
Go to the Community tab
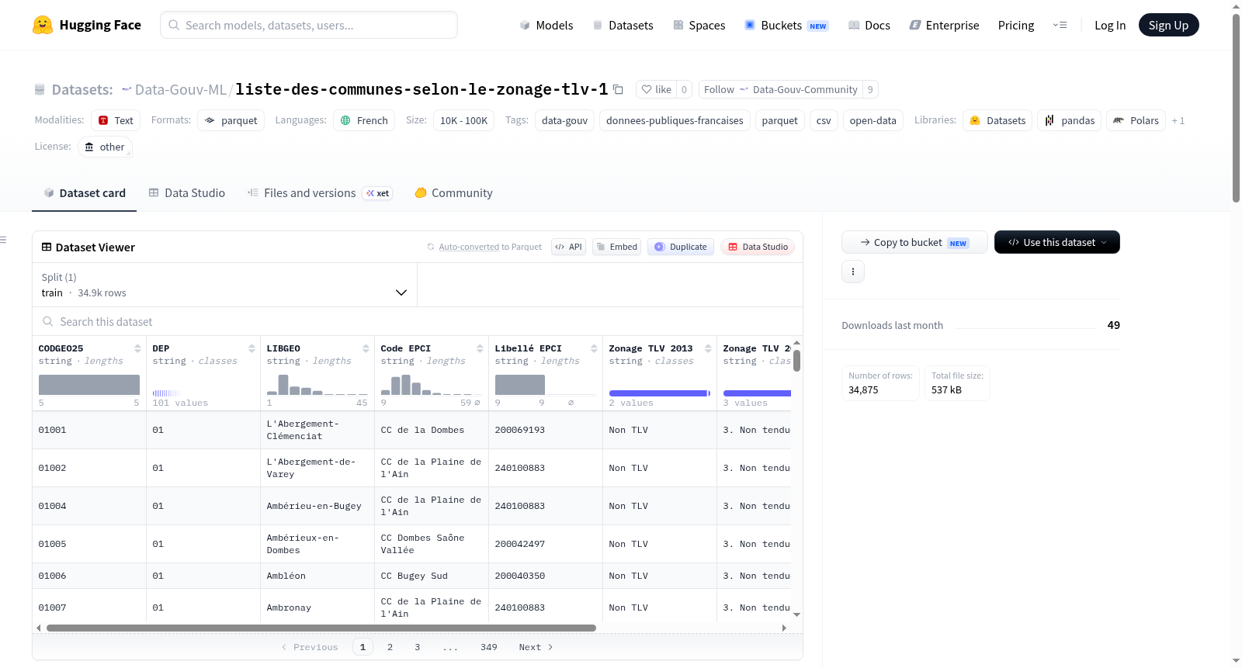tap(453, 193)
